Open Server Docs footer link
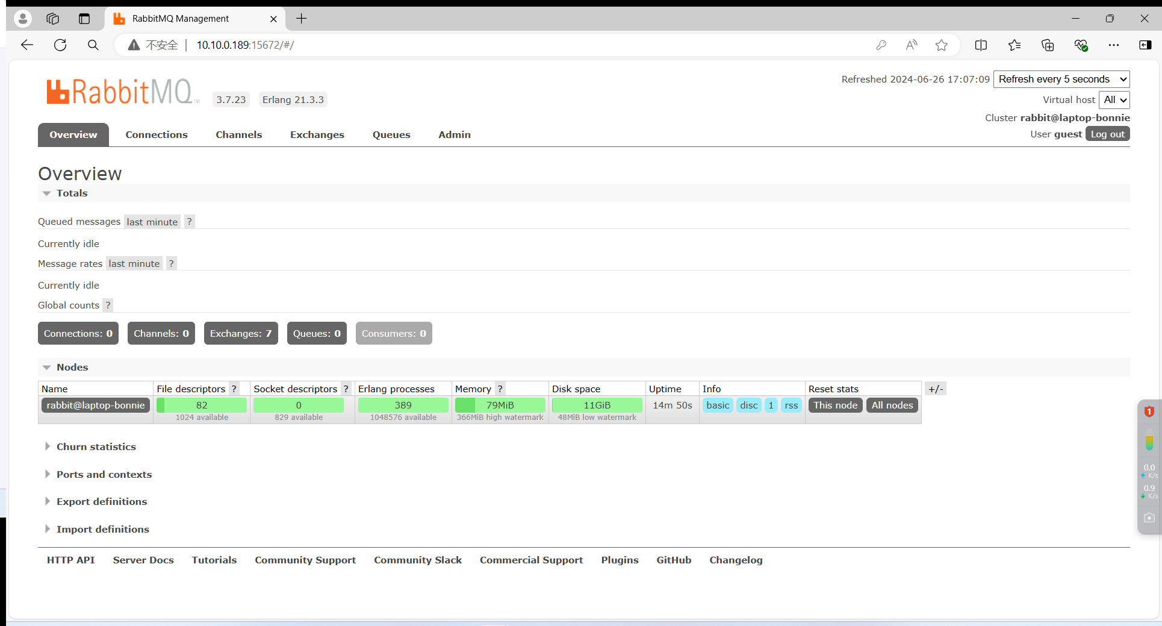 (x=143, y=560)
